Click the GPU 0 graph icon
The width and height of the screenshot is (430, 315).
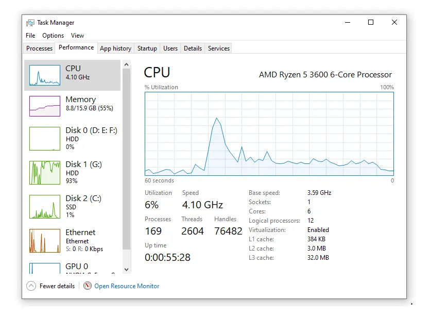click(x=45, y=268)
